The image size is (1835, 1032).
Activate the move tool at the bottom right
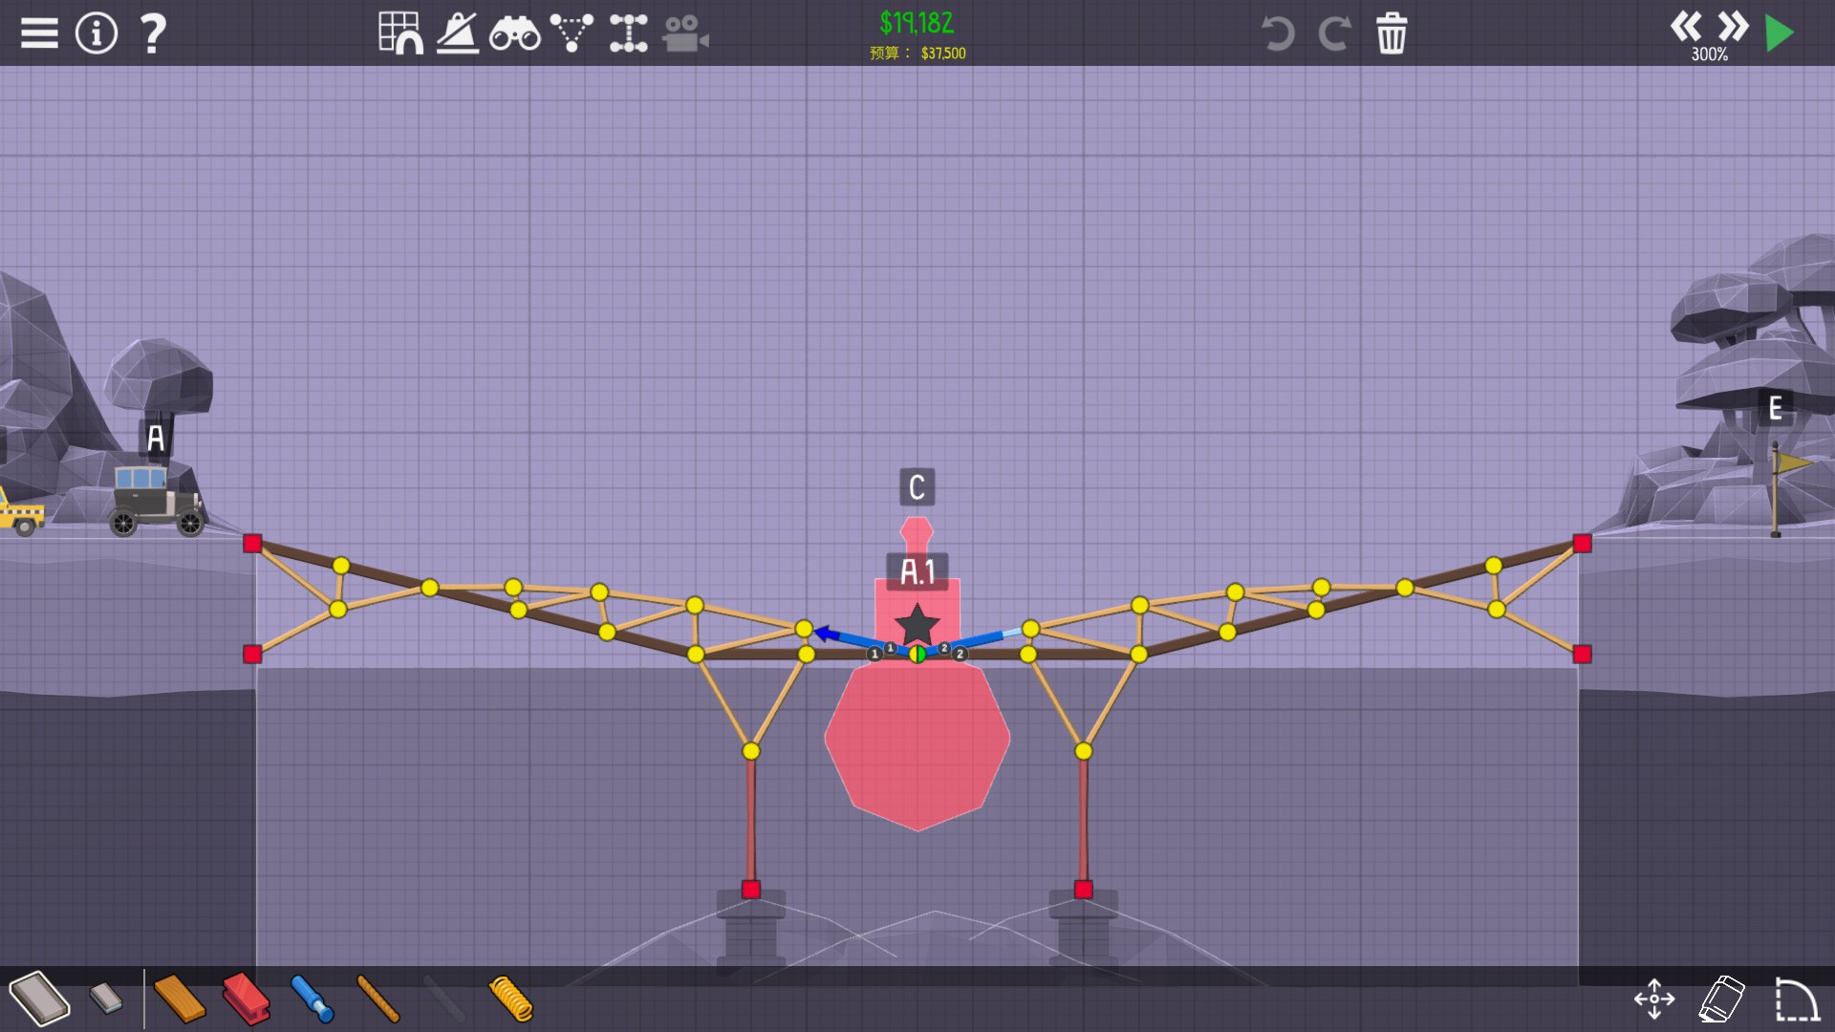click(1654, 1000)
